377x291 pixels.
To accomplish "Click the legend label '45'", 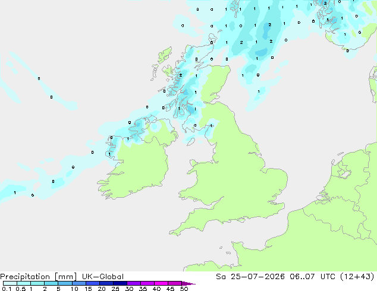I will click(x=170, y=289).
